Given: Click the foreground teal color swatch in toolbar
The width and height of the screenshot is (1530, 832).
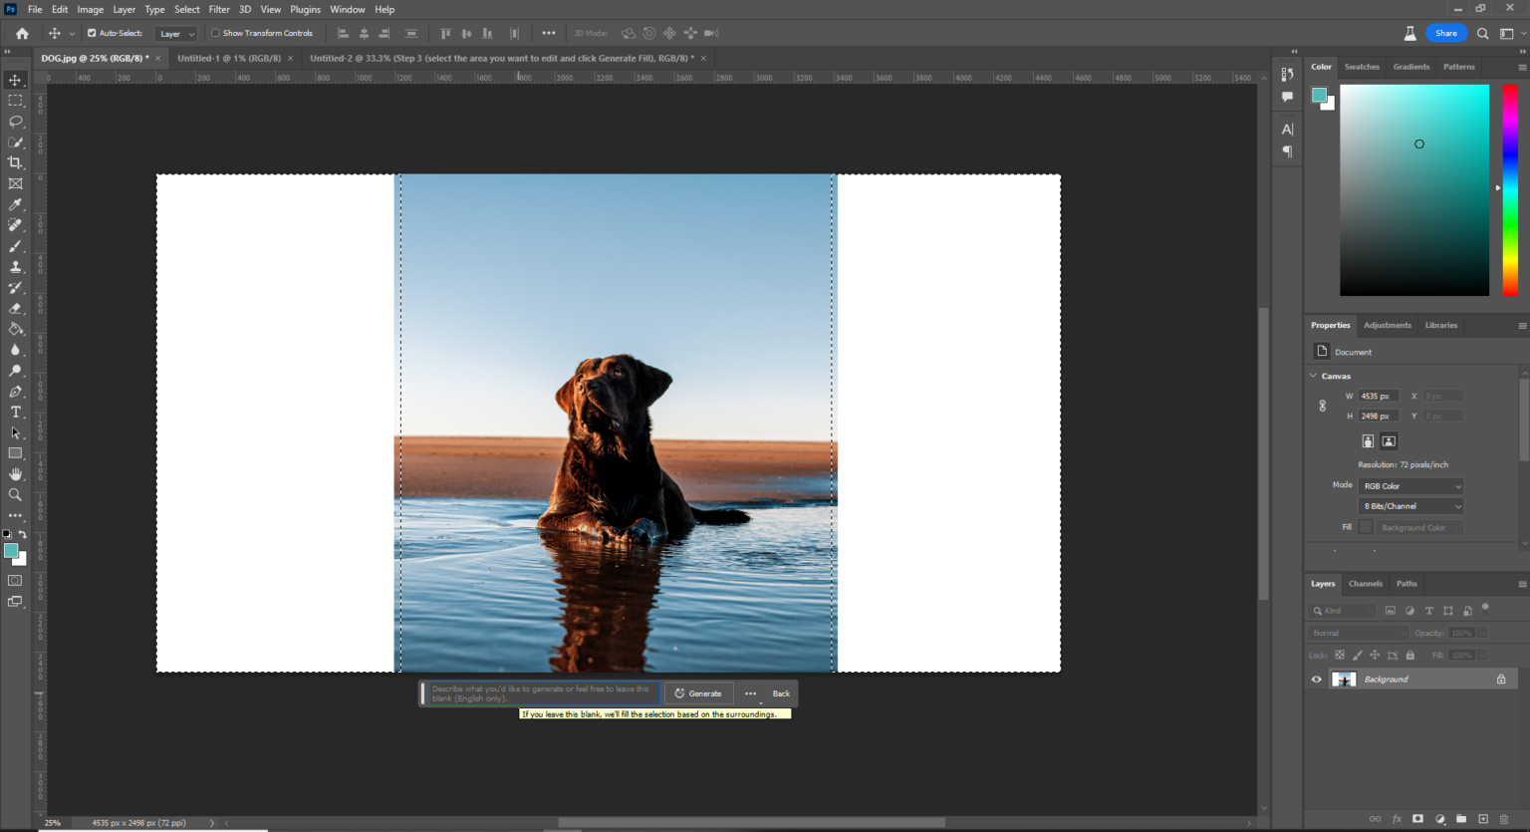Looking at the screenshot, I should click(x=11, y=550).
